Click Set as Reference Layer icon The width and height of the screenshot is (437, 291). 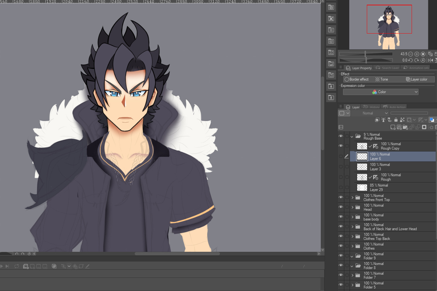(x=383, y=120)
